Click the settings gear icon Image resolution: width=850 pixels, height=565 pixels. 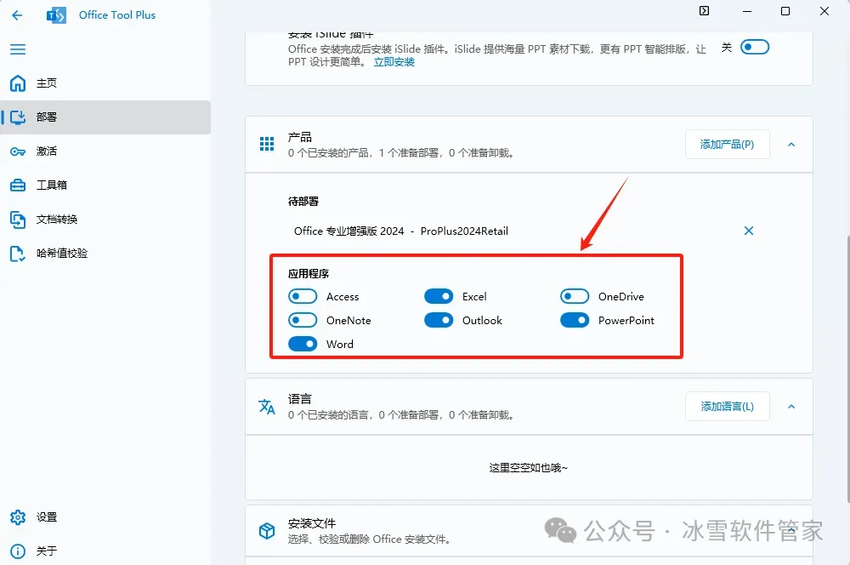(18, 517)
